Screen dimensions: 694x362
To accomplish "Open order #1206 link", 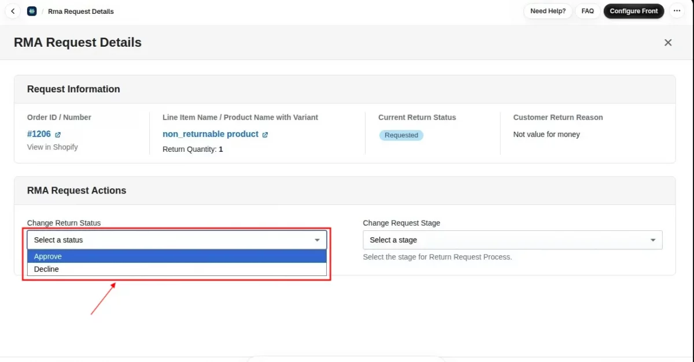I will pos(39,134).
